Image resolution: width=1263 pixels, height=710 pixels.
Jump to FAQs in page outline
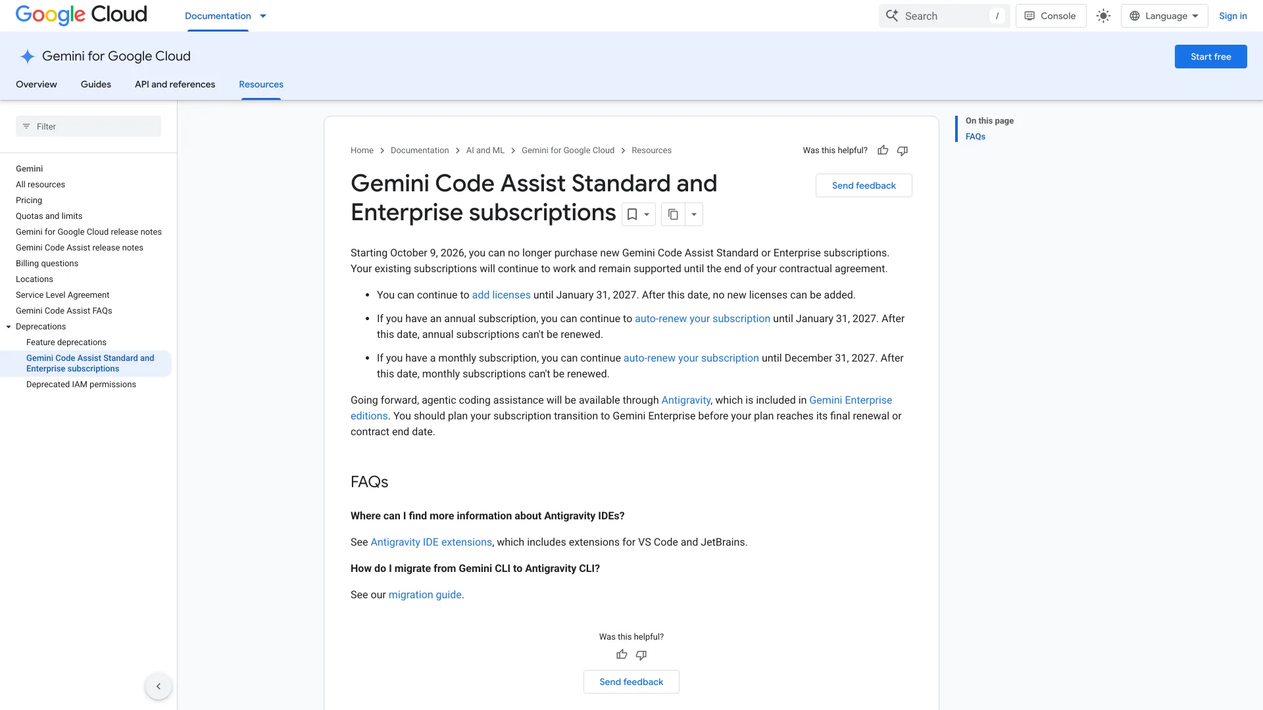[976, 137]
